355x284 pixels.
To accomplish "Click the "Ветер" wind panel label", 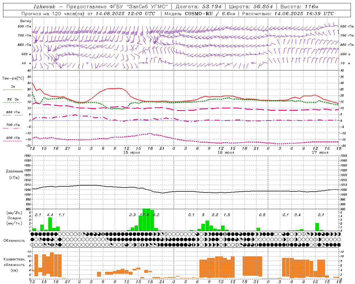I will [26, 21].
